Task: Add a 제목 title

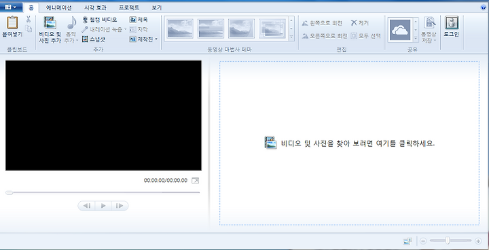Action: [139, 20]
